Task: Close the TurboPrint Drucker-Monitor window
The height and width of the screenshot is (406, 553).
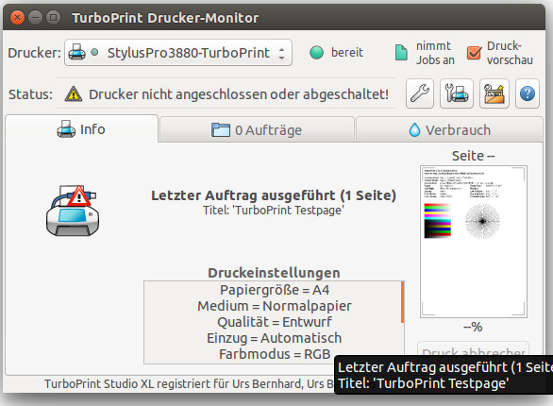Action: 17,17
